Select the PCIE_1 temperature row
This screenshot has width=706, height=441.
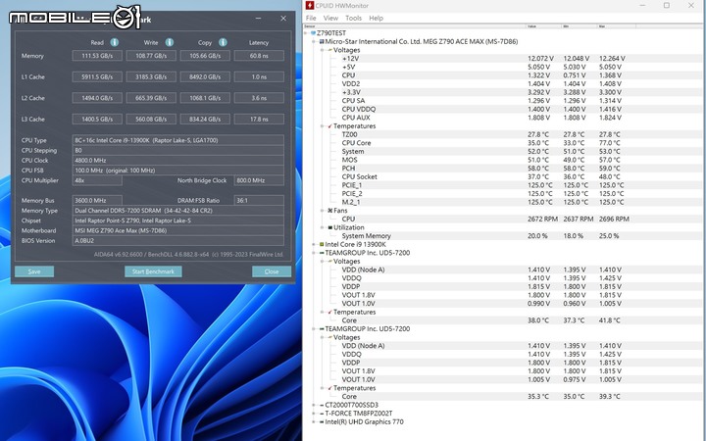pos(504,185)
